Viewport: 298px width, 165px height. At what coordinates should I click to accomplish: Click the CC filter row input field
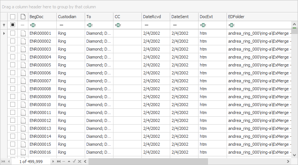130,25
